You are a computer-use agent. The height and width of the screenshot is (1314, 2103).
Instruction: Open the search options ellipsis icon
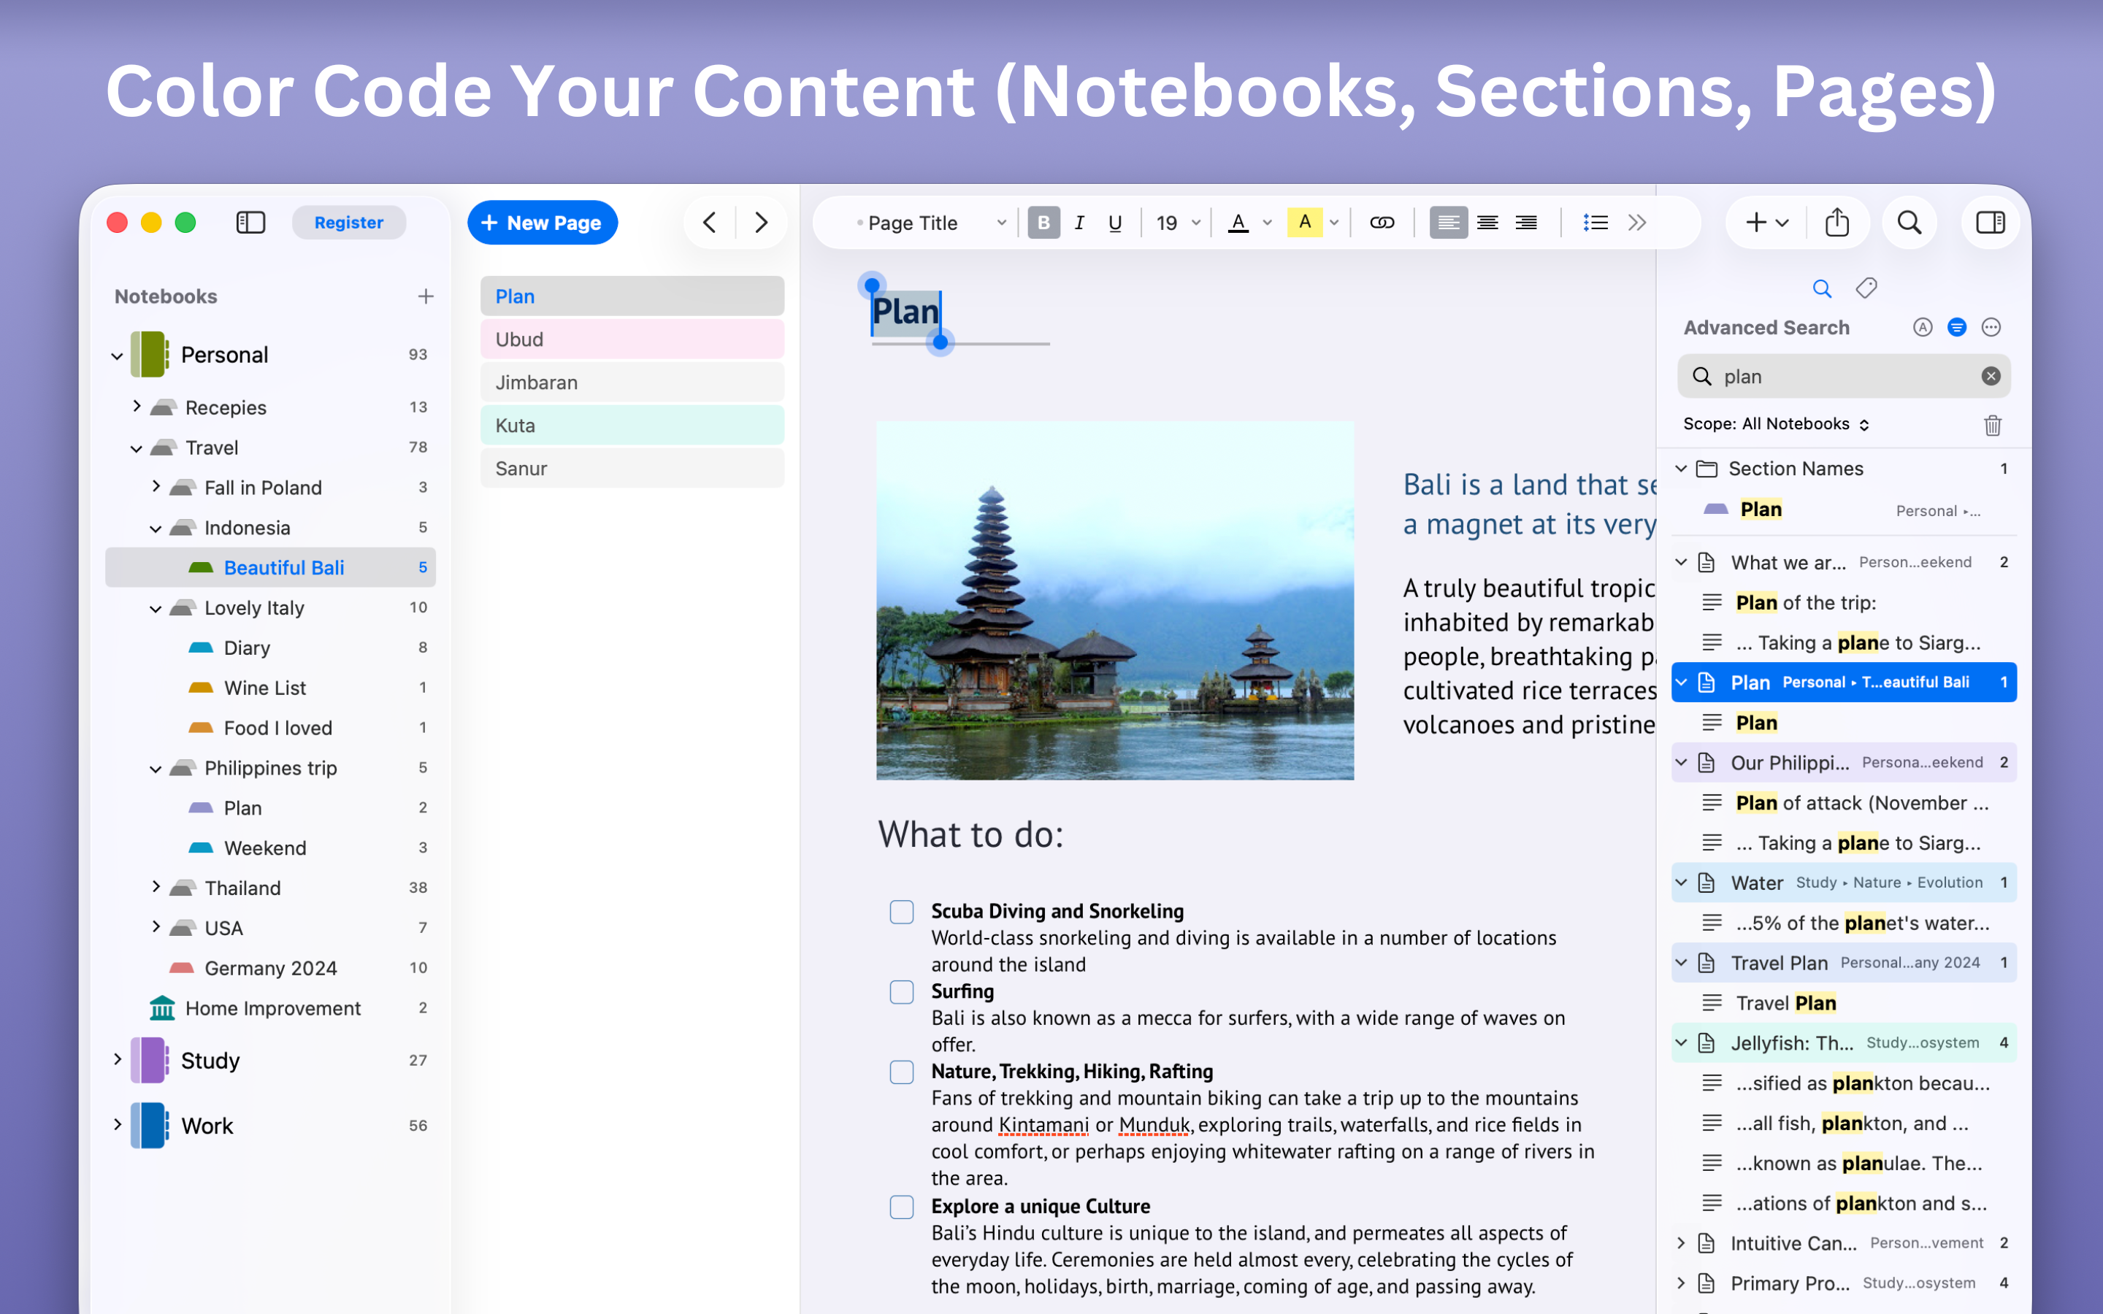pyautogui.click(x=1991, y=328)
